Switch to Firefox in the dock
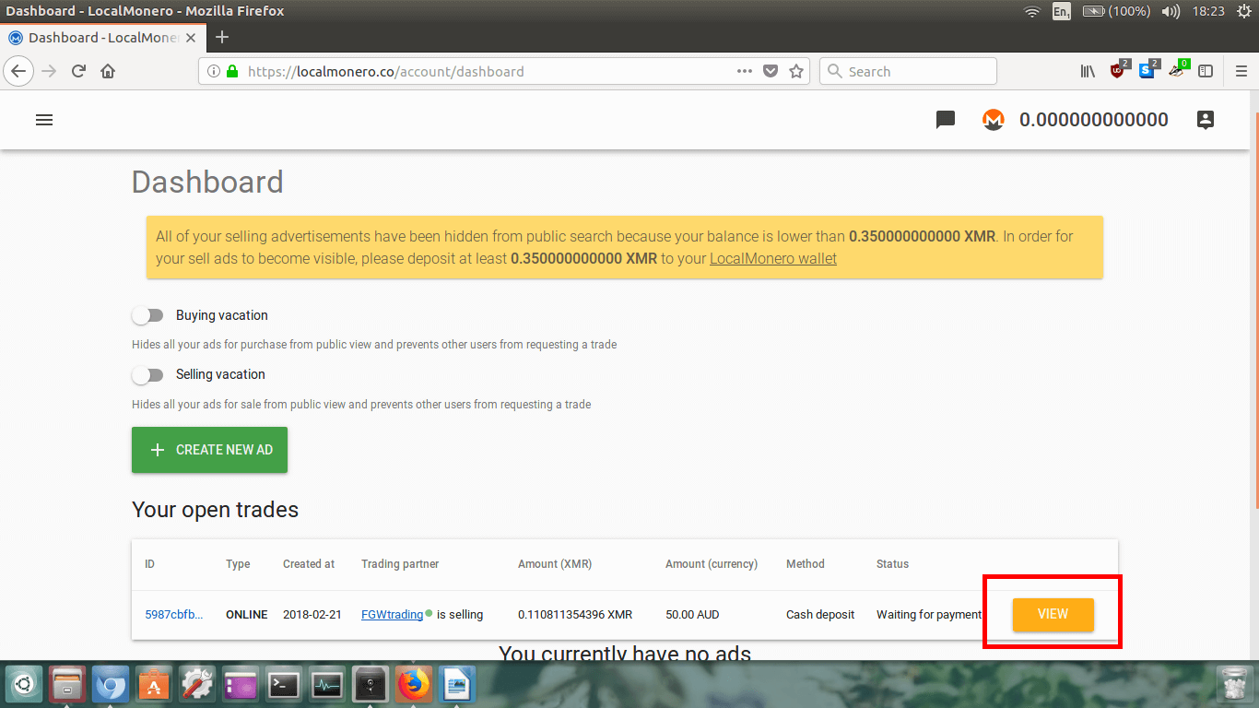This screenshot has height=708, width=1259. click(x=414, y=685)
